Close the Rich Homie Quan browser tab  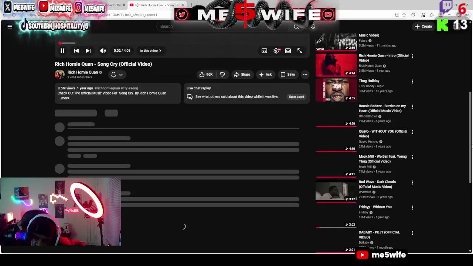pos(183,5)
